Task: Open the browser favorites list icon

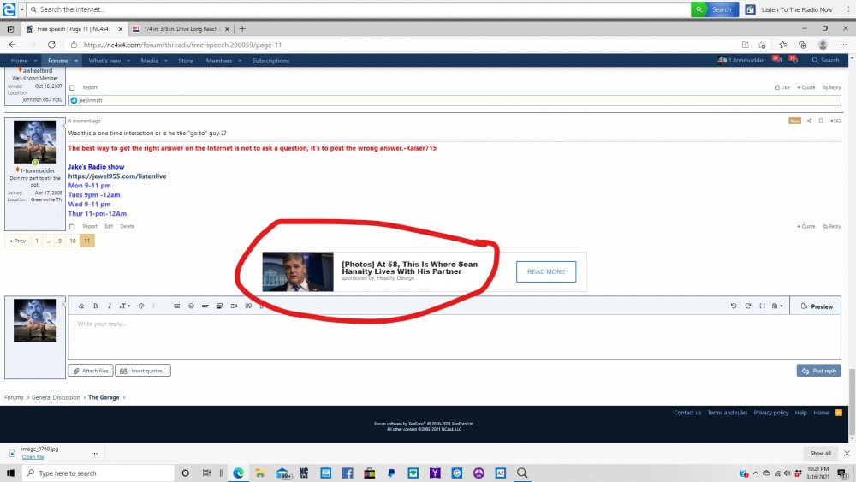Action: pyautogui.click(x=783, y=45)
